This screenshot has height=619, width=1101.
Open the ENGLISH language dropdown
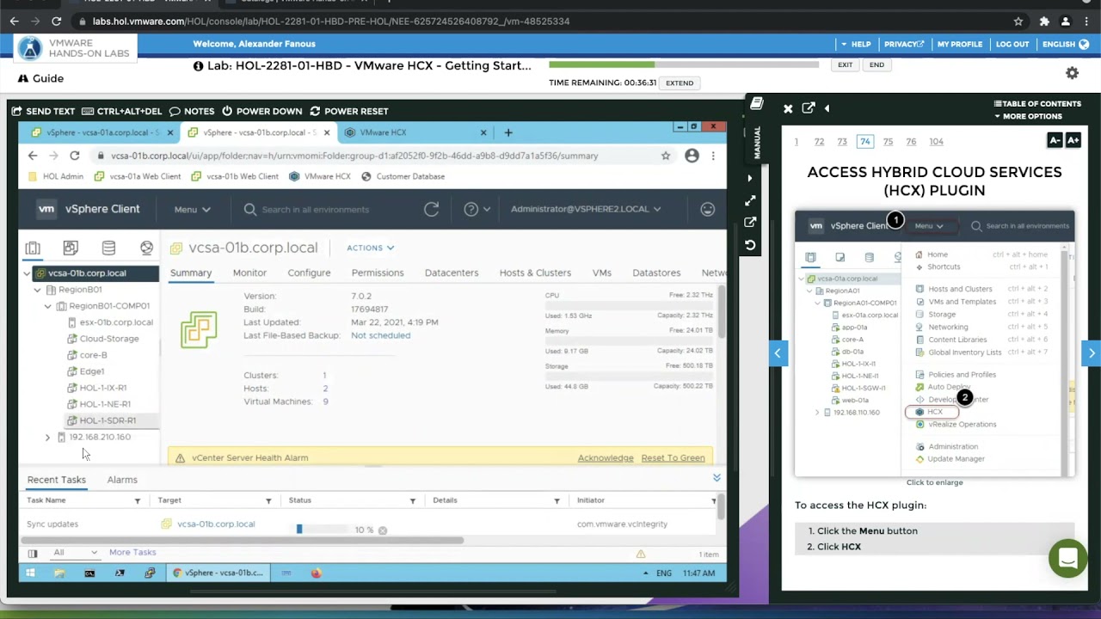tap(1065, 44)
